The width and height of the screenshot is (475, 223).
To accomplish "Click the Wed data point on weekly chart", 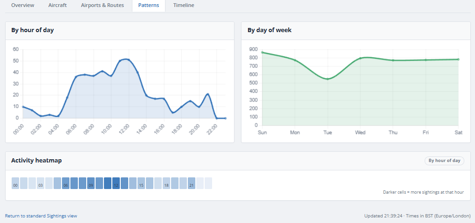I will click(360, 58).
